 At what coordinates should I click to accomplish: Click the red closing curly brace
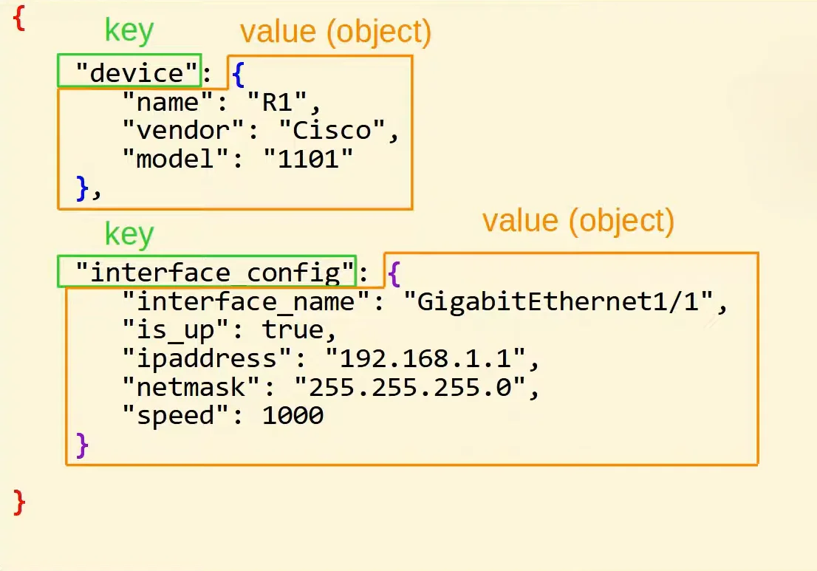[x=19, y=502]
